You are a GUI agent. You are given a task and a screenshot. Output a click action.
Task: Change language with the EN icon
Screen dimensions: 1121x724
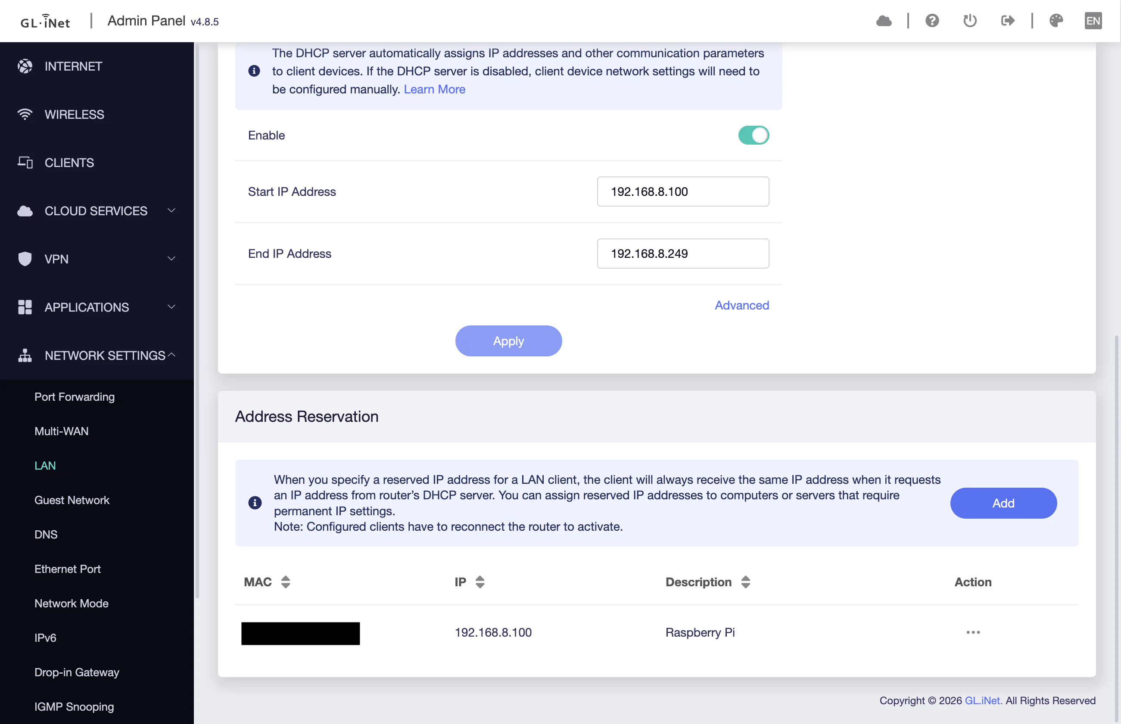point(1093,21)
